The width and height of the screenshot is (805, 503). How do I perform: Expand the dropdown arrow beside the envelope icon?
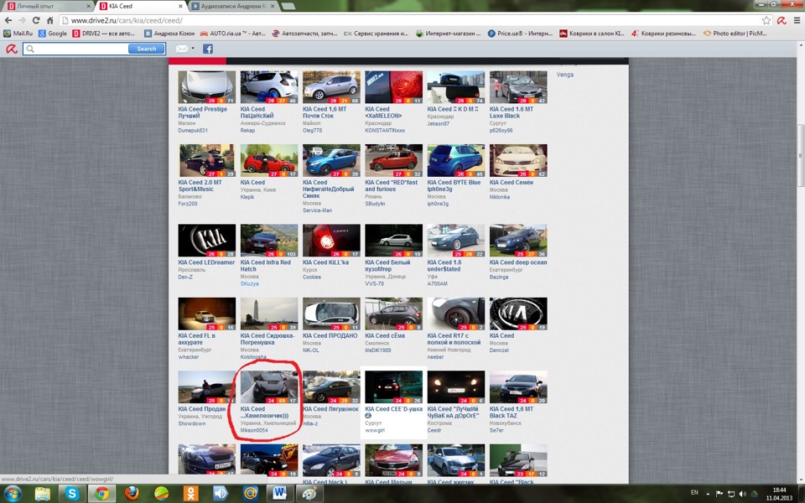[193, 49]
